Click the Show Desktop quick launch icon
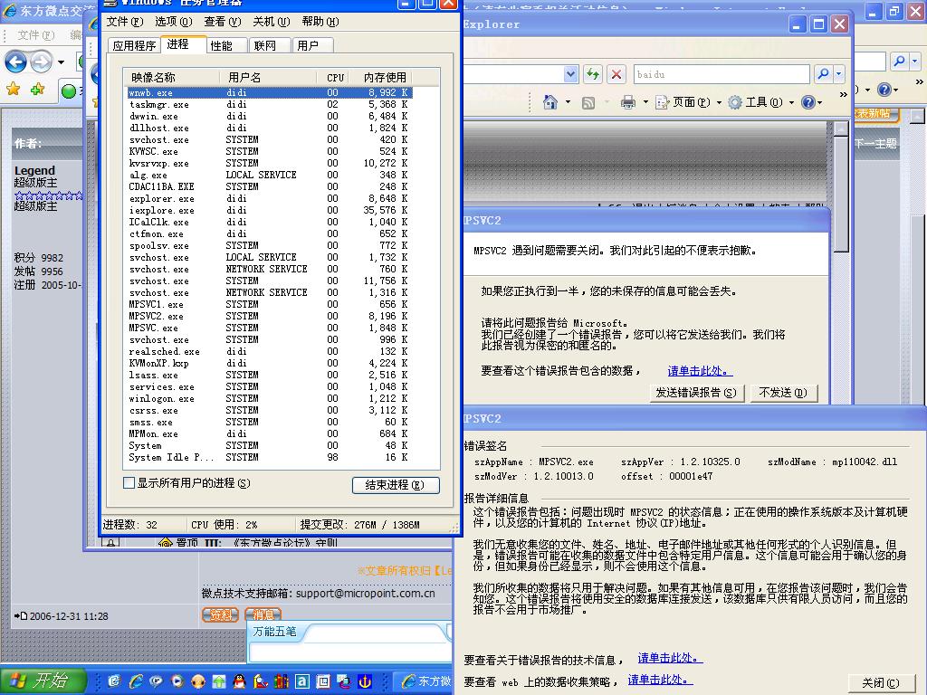 (114, 681)
